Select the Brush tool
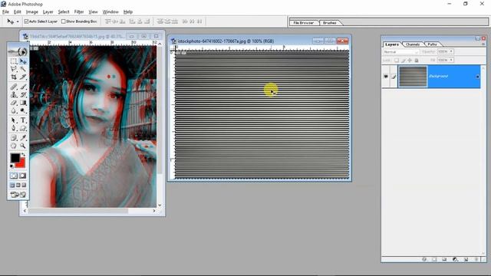This screenshot has height=276, width=491. pyautogui.click(x=23, y=87)
